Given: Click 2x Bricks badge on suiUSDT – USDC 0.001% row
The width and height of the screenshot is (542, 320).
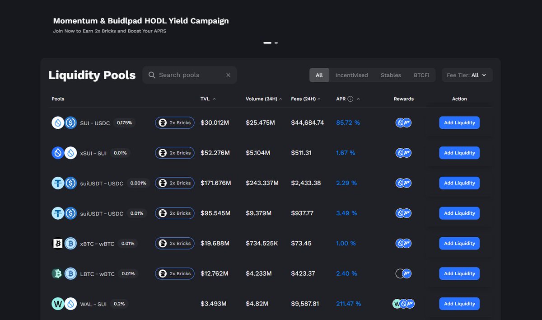Looking at the screenshot, I should [x=175, y=183].
